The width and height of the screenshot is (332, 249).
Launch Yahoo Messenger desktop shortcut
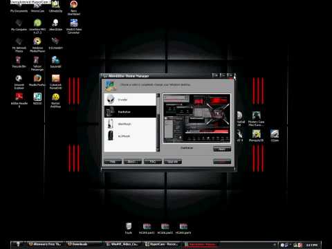(x=37, y=64)
